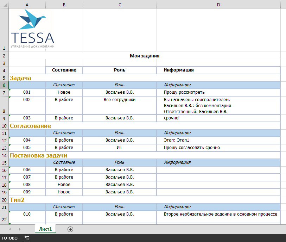The height and width of the screenshot is (242, 286).
Task: Select the Все сотрудники cell
Action: pos(120,105)
